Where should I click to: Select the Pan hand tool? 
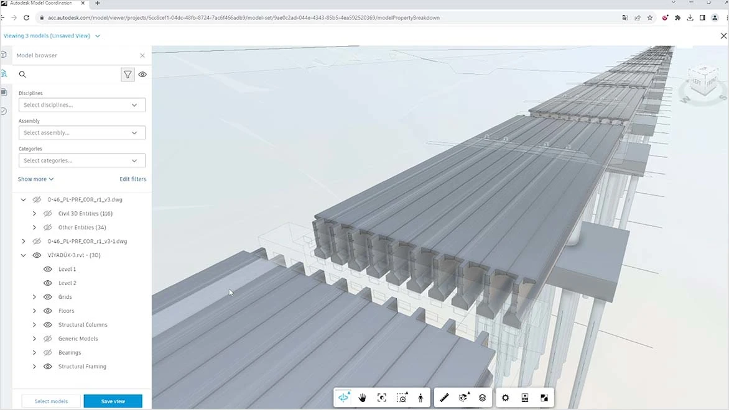point(363,397)
